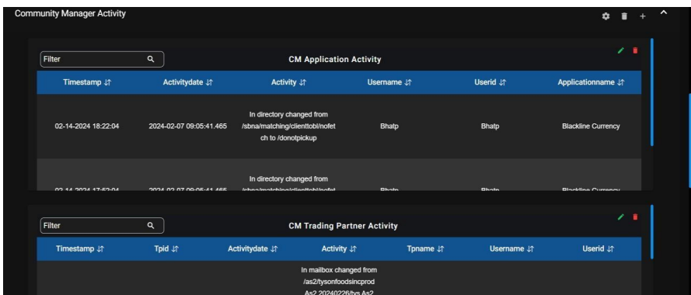Delete the CM Application Activity widget
Viewport: 691px width, 295px height.
(635, 50)
